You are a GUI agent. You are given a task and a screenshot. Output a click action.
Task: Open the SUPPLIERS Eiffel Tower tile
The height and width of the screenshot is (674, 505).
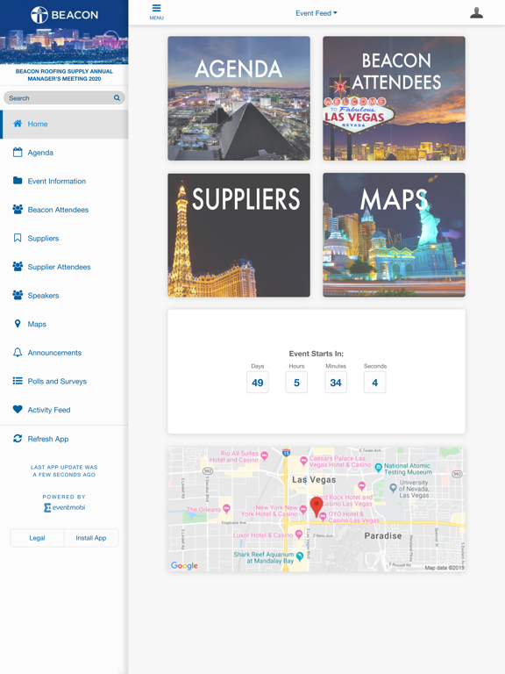(238, 235)
